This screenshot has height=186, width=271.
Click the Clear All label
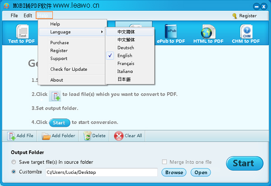pos(133,136)
